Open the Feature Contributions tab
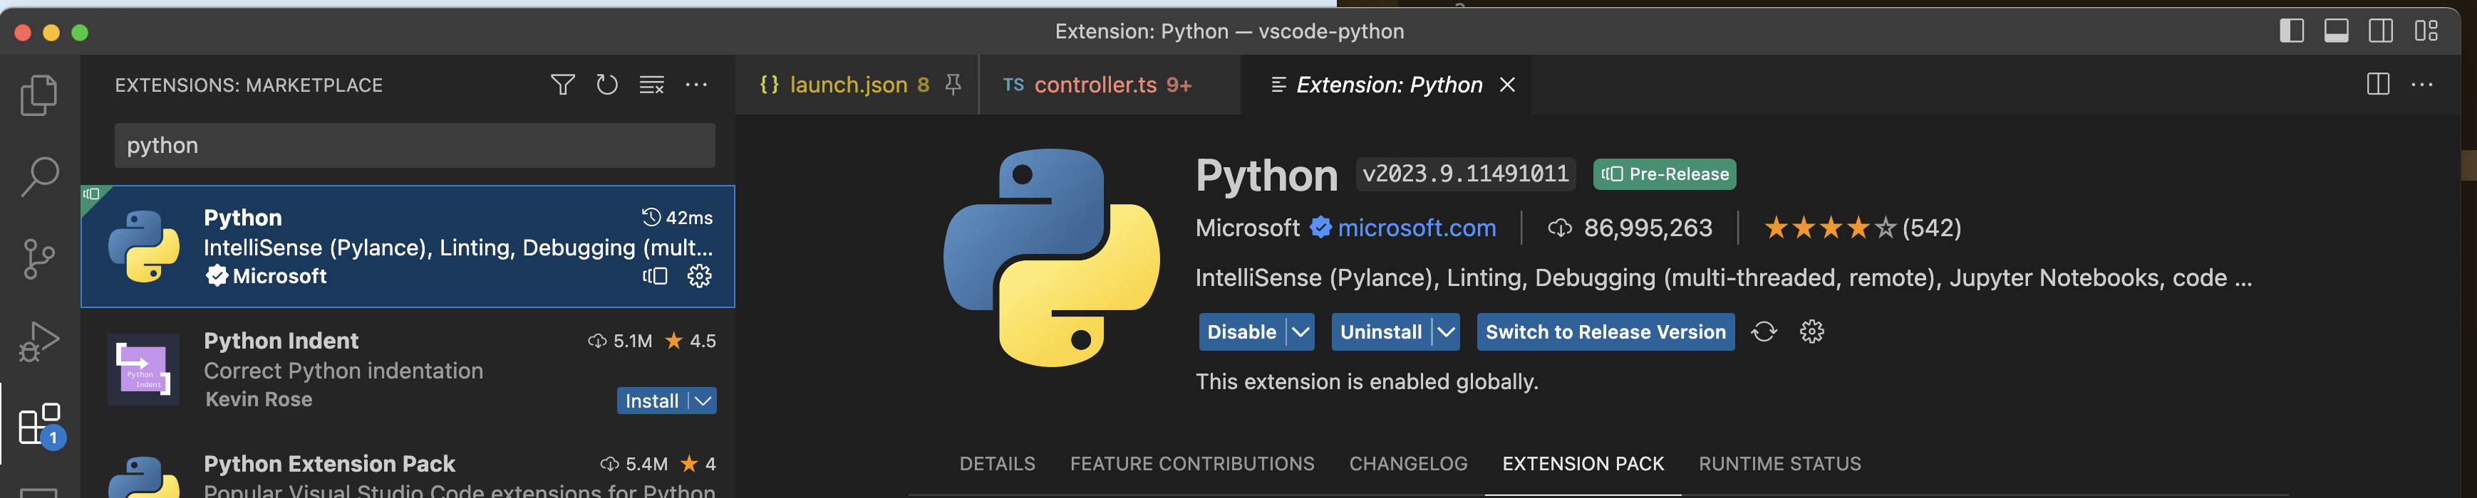 (x=1191, y=463)
